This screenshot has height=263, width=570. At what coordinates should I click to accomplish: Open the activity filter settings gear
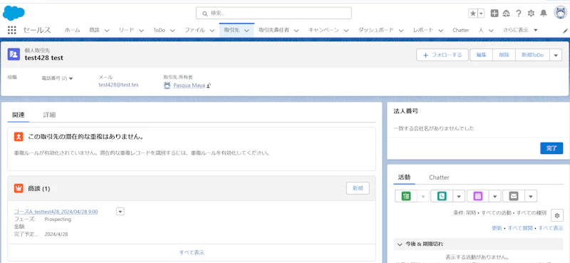[557, 215]
